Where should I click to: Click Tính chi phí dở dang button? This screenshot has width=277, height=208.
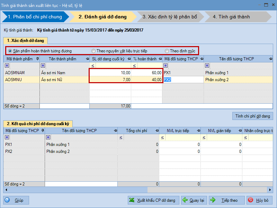point(252,116)
